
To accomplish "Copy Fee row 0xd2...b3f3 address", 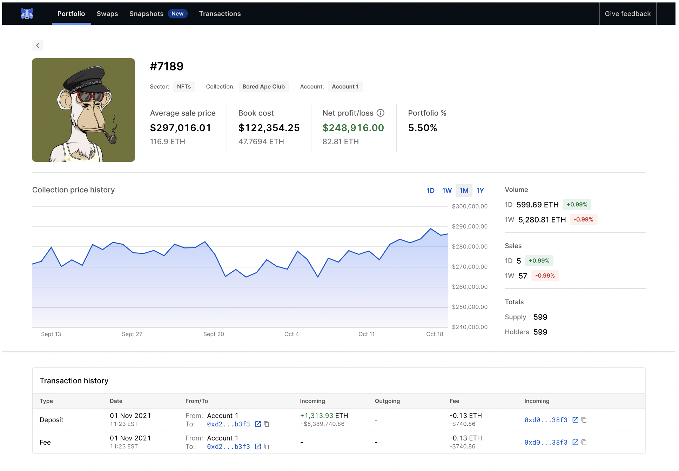I will click(267, 446).
